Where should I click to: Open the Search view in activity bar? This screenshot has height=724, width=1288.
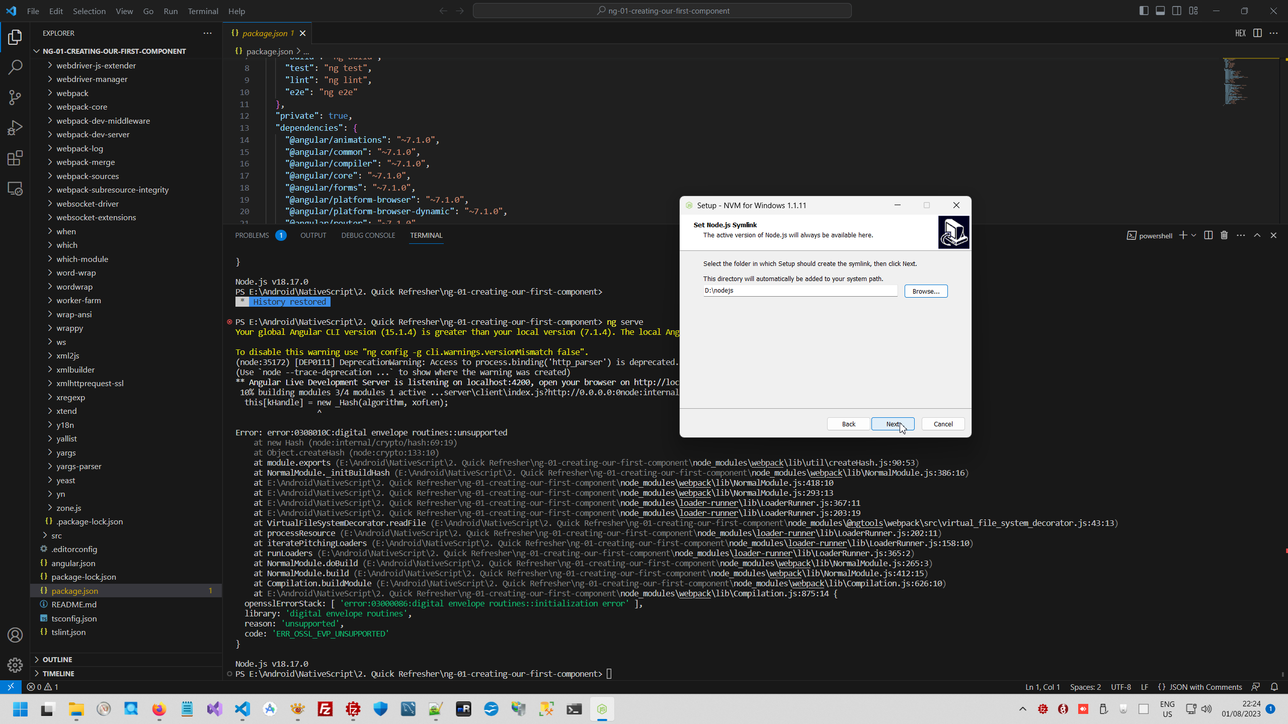pyautogui.click(x=15, y=67)
